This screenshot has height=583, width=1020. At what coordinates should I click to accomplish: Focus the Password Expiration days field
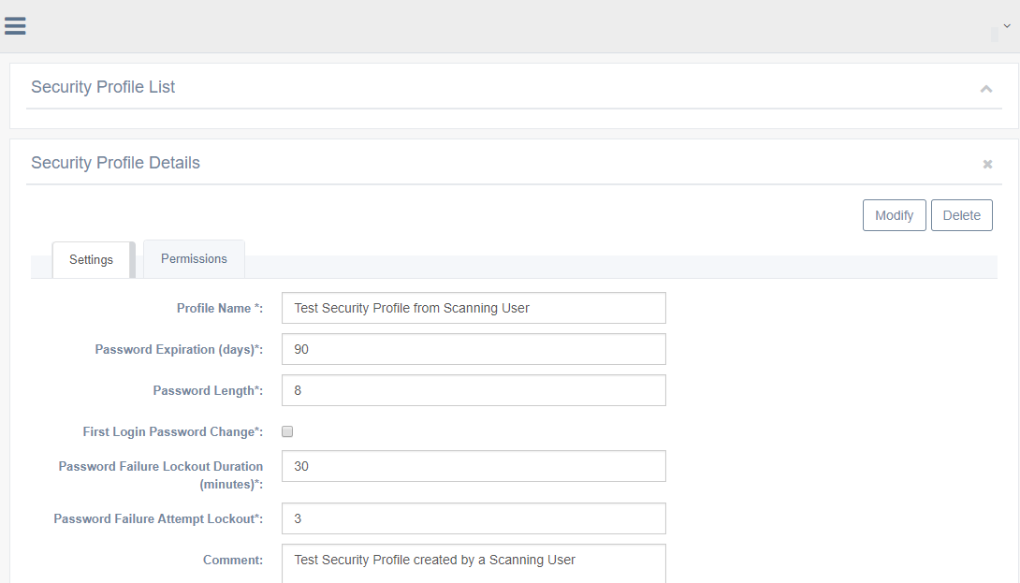(x=474, y=349)
